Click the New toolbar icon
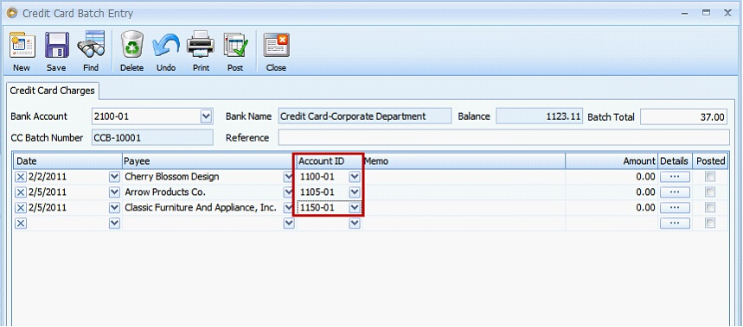This screenshot has width=743, height=327. pos(22,46)
